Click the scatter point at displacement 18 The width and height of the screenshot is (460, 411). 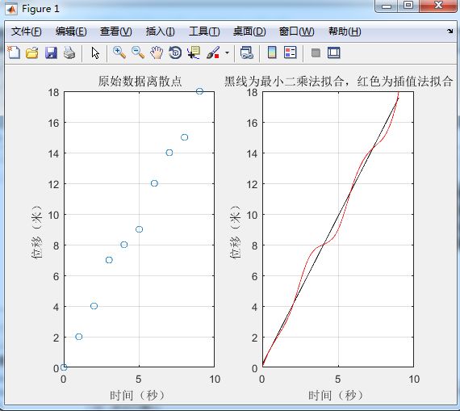pyautogui.click(x=199, y=91)
